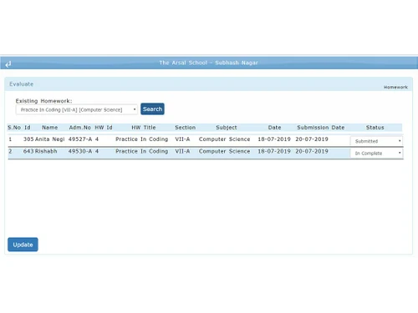Click the back arrow icon in header

[8, 64]
